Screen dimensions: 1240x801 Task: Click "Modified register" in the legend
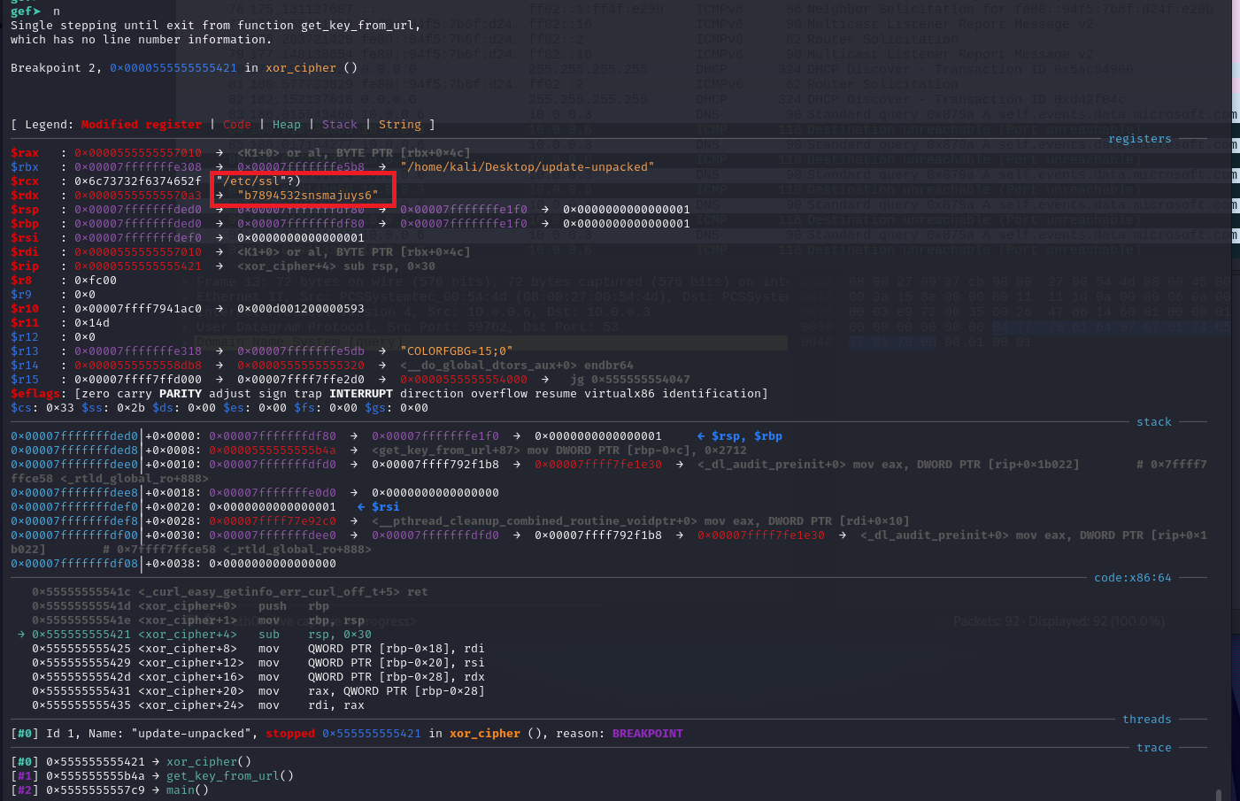[142, 125]
